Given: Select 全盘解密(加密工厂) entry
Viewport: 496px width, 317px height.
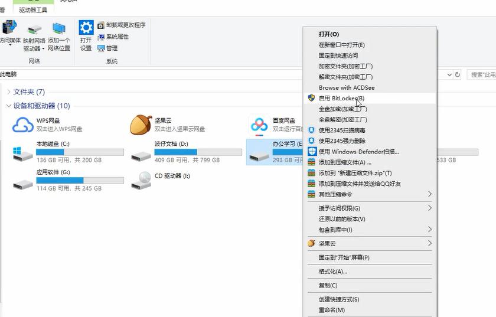Looking at the screenshot, I should 370,120.
